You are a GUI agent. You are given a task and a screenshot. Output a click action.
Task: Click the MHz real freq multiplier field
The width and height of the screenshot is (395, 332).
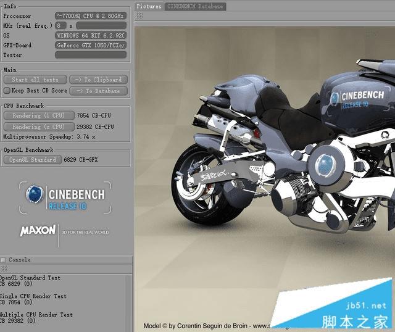pos(60,26)
